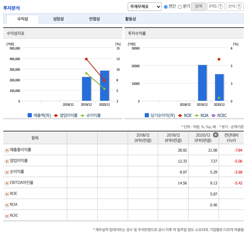The width and height of the screenshot is (248, 235).
Task: Click the 2020/12 ROA green data point
Action: [x=219, y=98]
